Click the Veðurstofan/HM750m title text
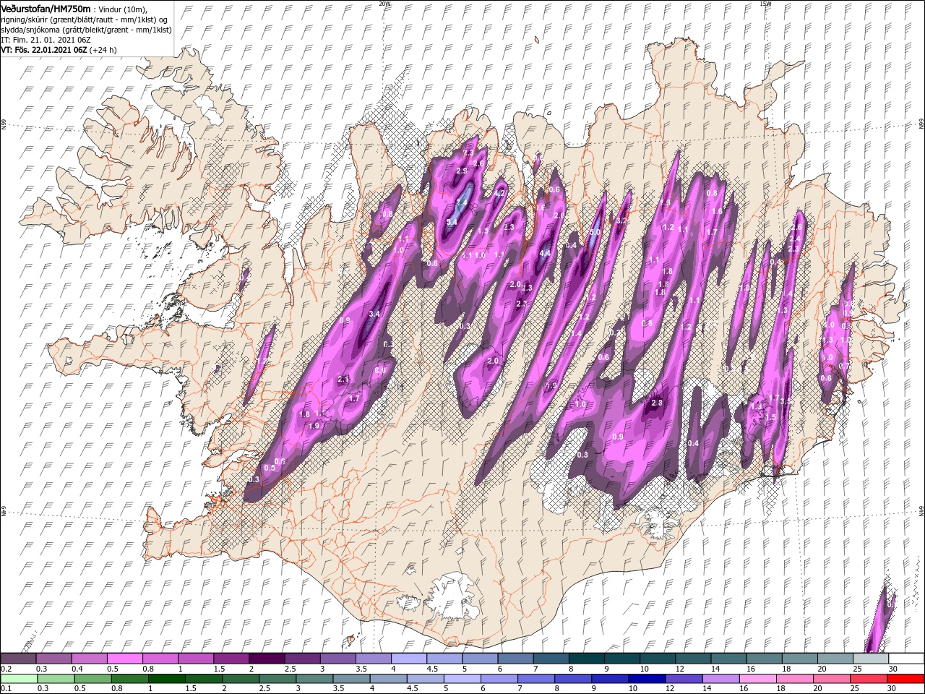Screen dimensions: 925x694 coord(46,8)
